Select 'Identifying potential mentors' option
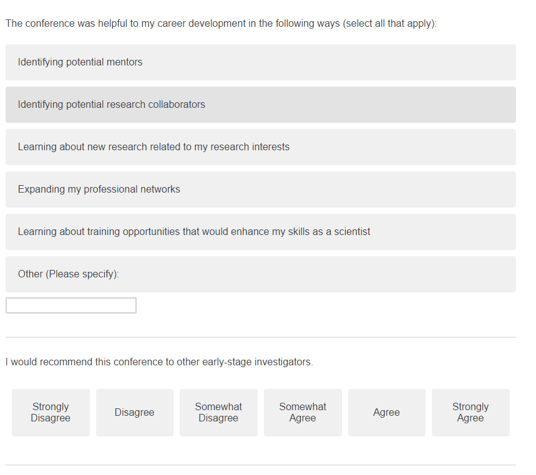 (x=260, y=62)
